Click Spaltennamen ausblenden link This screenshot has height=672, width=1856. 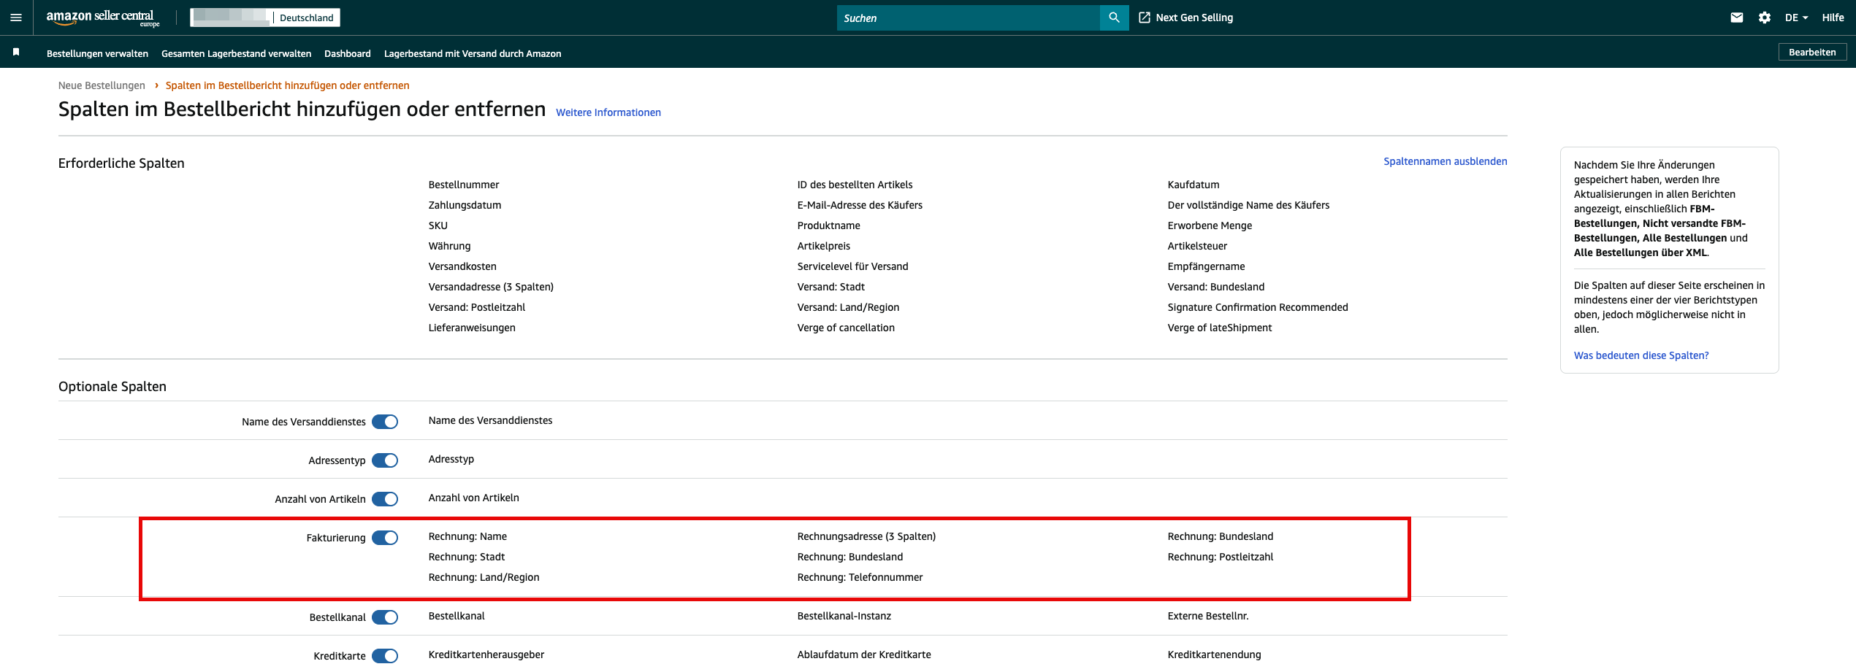(1445, 161)
